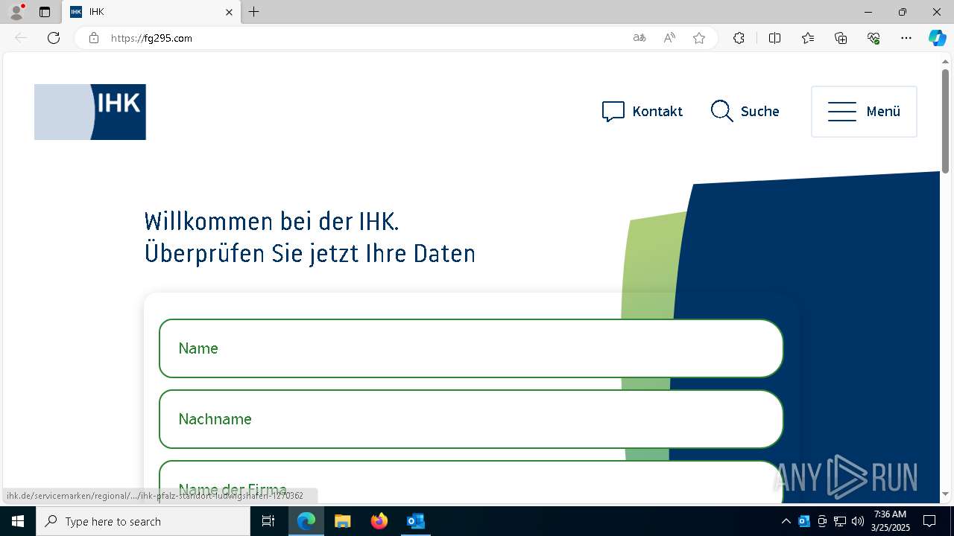Open Browser essentials heart icon

coord(874,38)
